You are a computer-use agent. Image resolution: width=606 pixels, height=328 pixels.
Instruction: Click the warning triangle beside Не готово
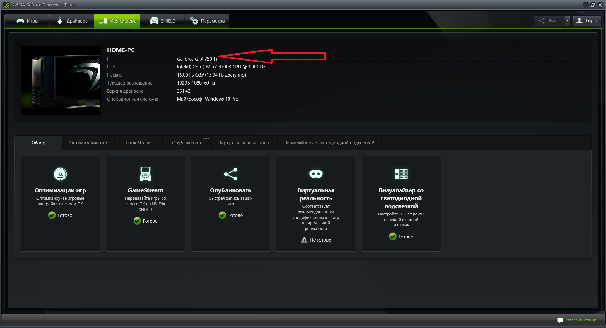click(x=304, y=240)
